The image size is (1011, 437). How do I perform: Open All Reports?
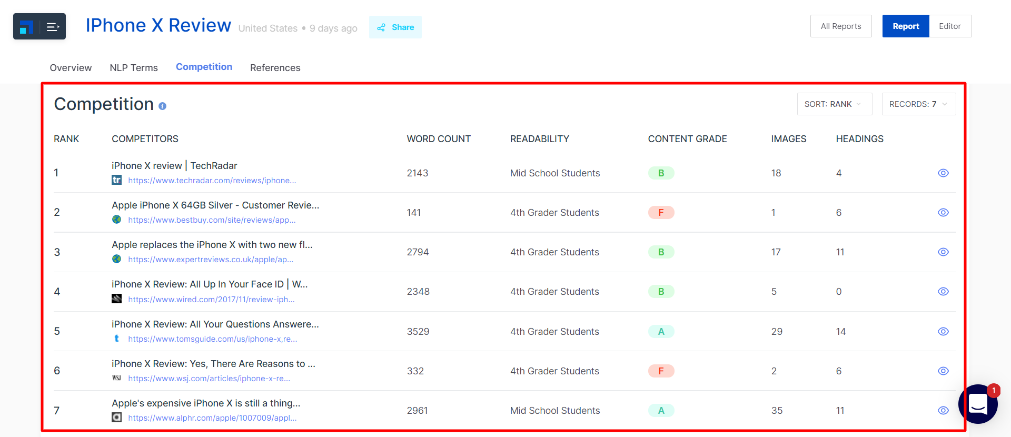click(841, 26)
